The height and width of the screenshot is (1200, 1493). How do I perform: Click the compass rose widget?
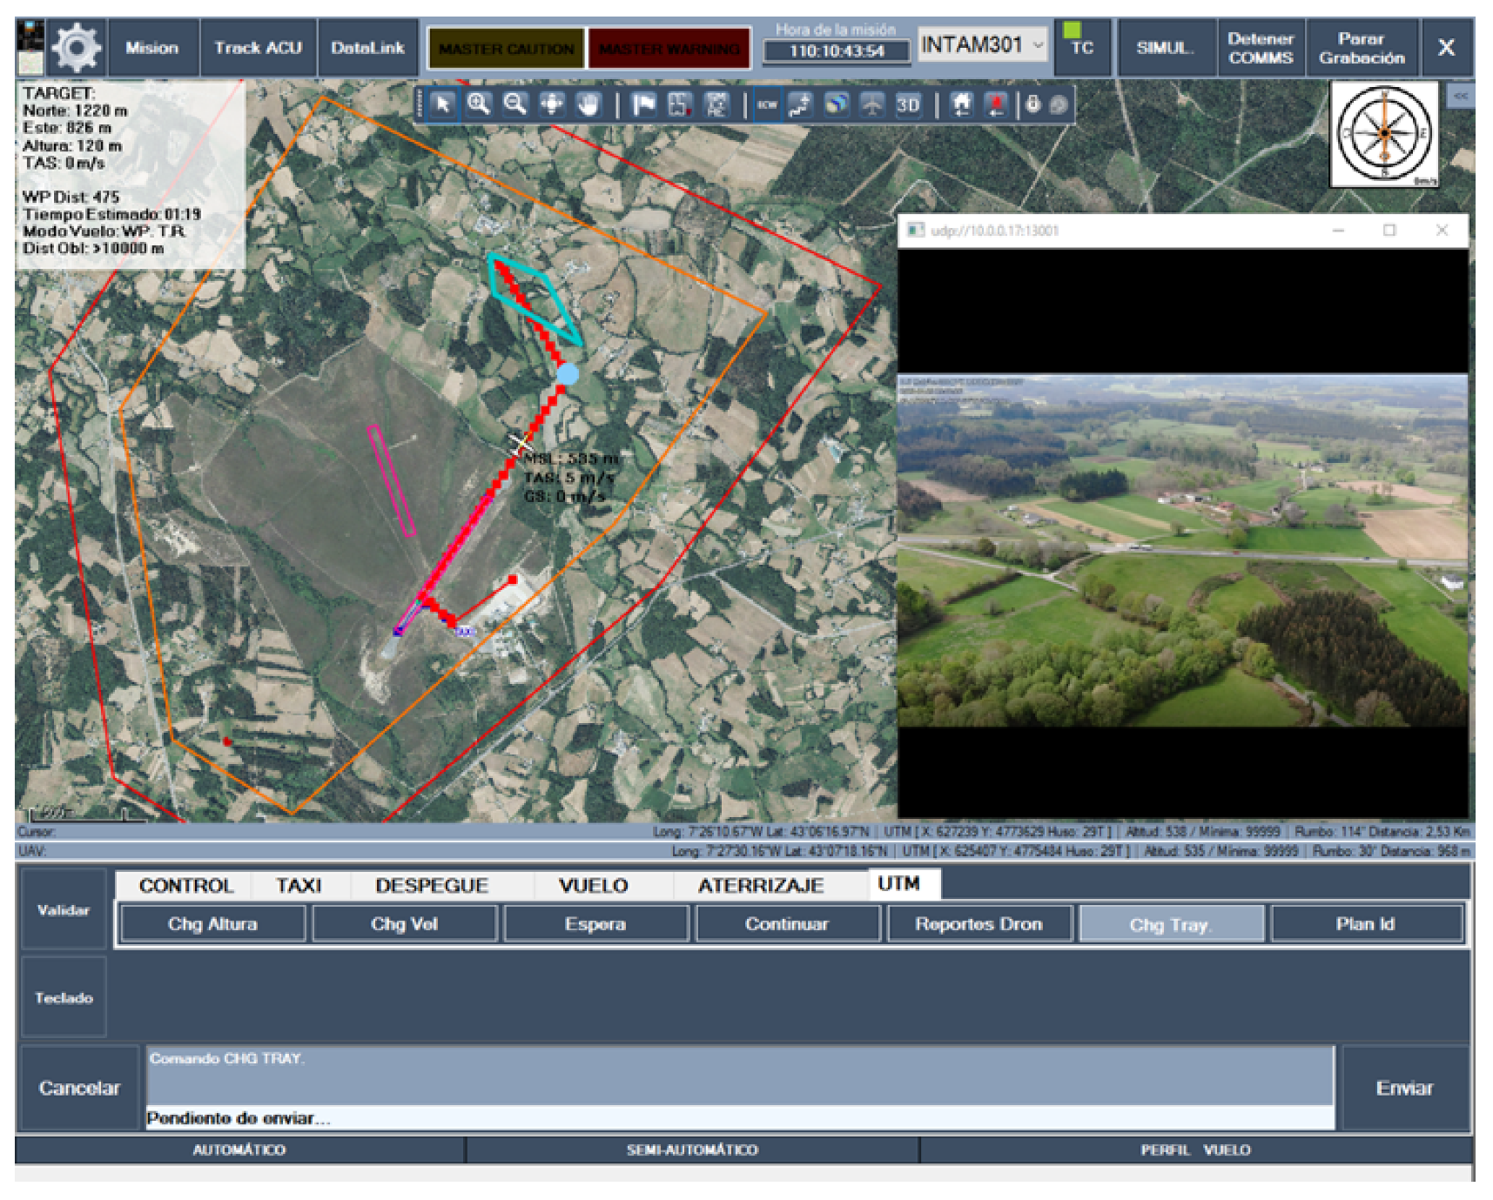(1383, 134)
